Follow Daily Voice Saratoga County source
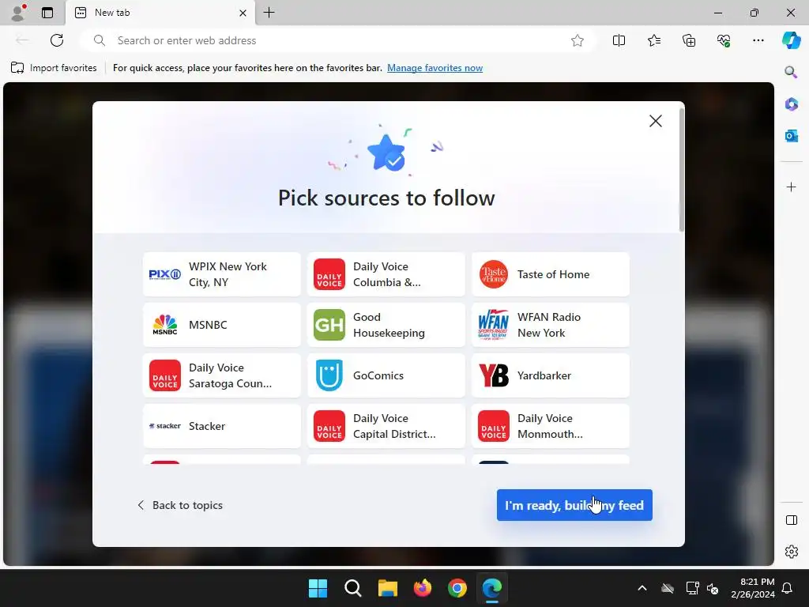The image size is (809, 607). coord(222,375)
